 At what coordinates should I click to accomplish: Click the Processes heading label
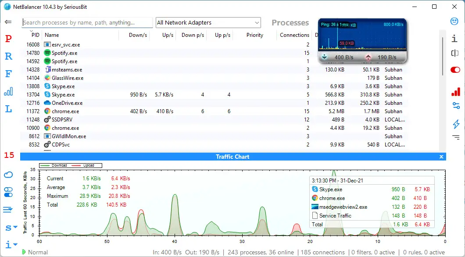(290, 22)
